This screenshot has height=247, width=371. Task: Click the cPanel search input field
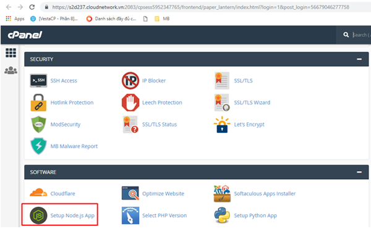click(x=361, y=35)
